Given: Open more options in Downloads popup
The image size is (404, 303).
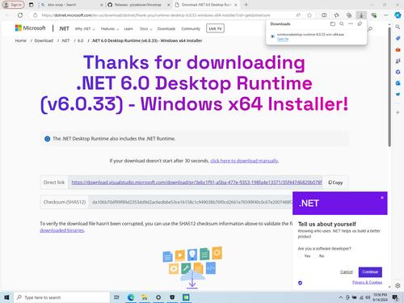Looking at the screenshot, I should pos(351,24).
